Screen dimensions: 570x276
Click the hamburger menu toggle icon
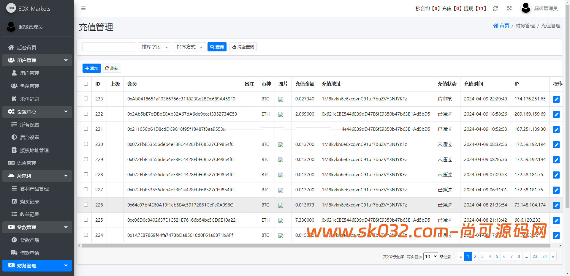pyautogui.click(x=83, y=8)
